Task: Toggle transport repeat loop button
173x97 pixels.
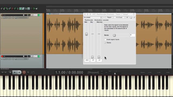Action: [x=28, y=72]
